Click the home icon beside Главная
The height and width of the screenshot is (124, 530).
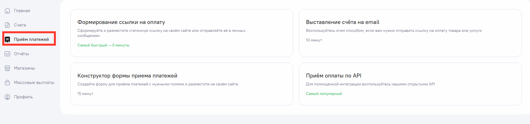point(7,11)
